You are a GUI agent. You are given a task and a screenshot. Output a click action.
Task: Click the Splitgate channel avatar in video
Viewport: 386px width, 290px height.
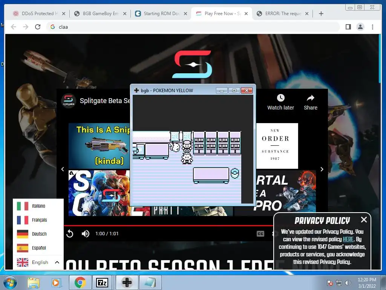(x=69, y=101)
